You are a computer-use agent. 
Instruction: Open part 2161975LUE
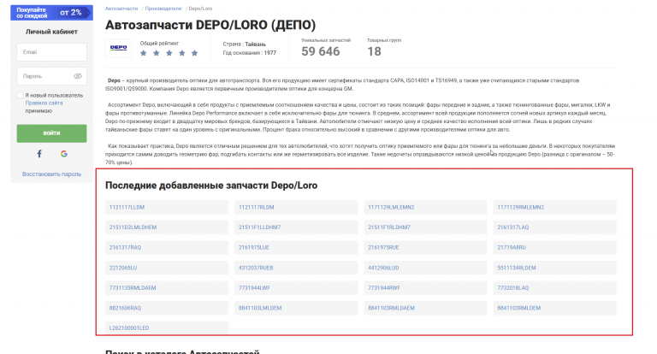click(x=296, y=248)
